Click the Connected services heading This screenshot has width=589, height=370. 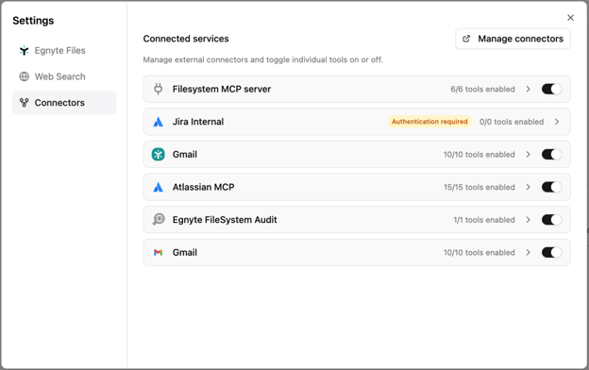pos(186,39)
